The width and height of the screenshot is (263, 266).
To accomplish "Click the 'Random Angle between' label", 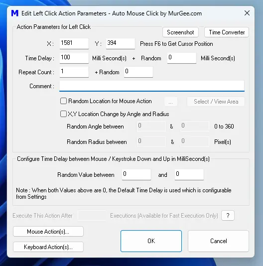I will pyautogui.click(x=95, y=127).
